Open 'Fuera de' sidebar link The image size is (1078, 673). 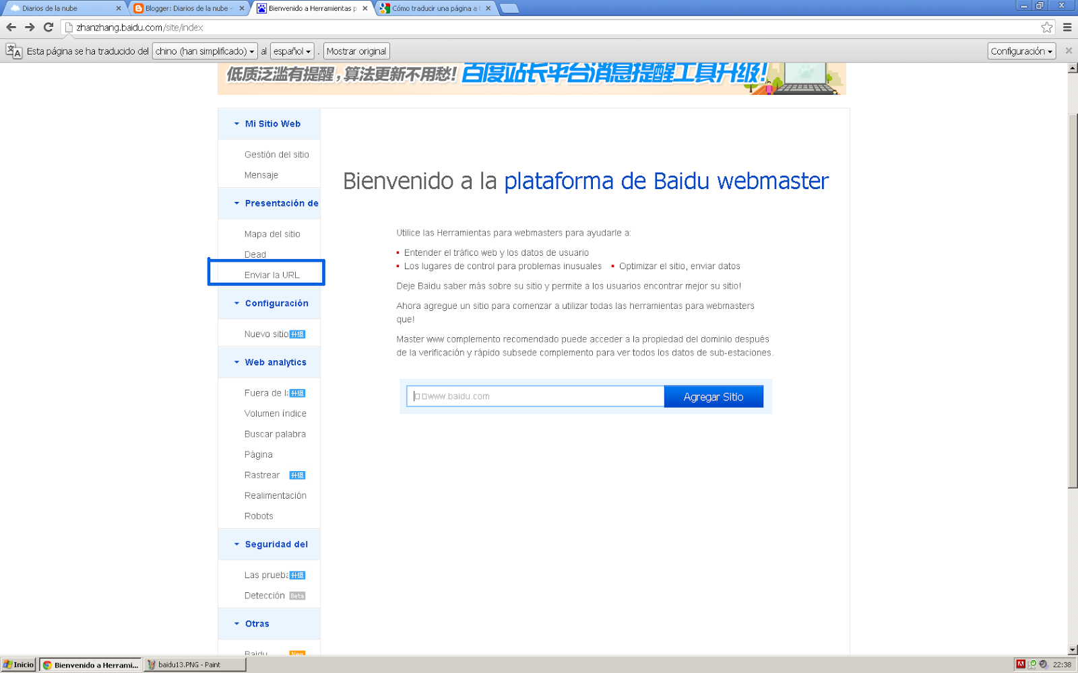265,393
